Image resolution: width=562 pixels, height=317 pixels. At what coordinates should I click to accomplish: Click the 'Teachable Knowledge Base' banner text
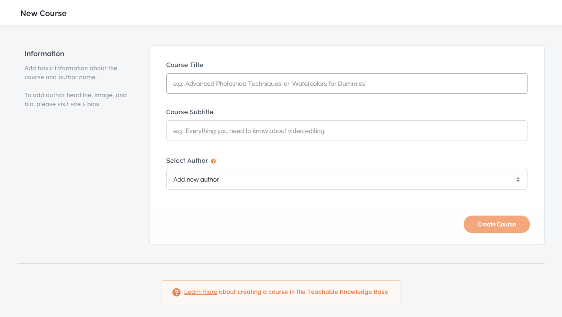347,292
